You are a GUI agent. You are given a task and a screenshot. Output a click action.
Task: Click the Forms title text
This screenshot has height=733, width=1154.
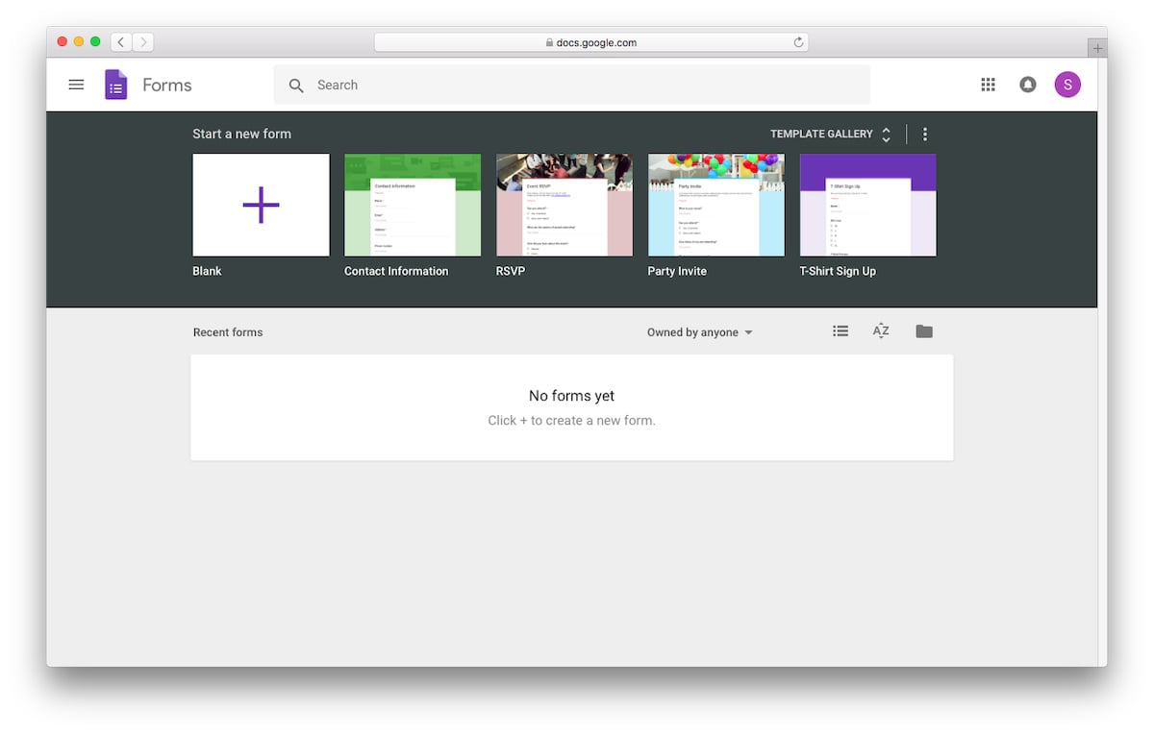pos(167,85)
